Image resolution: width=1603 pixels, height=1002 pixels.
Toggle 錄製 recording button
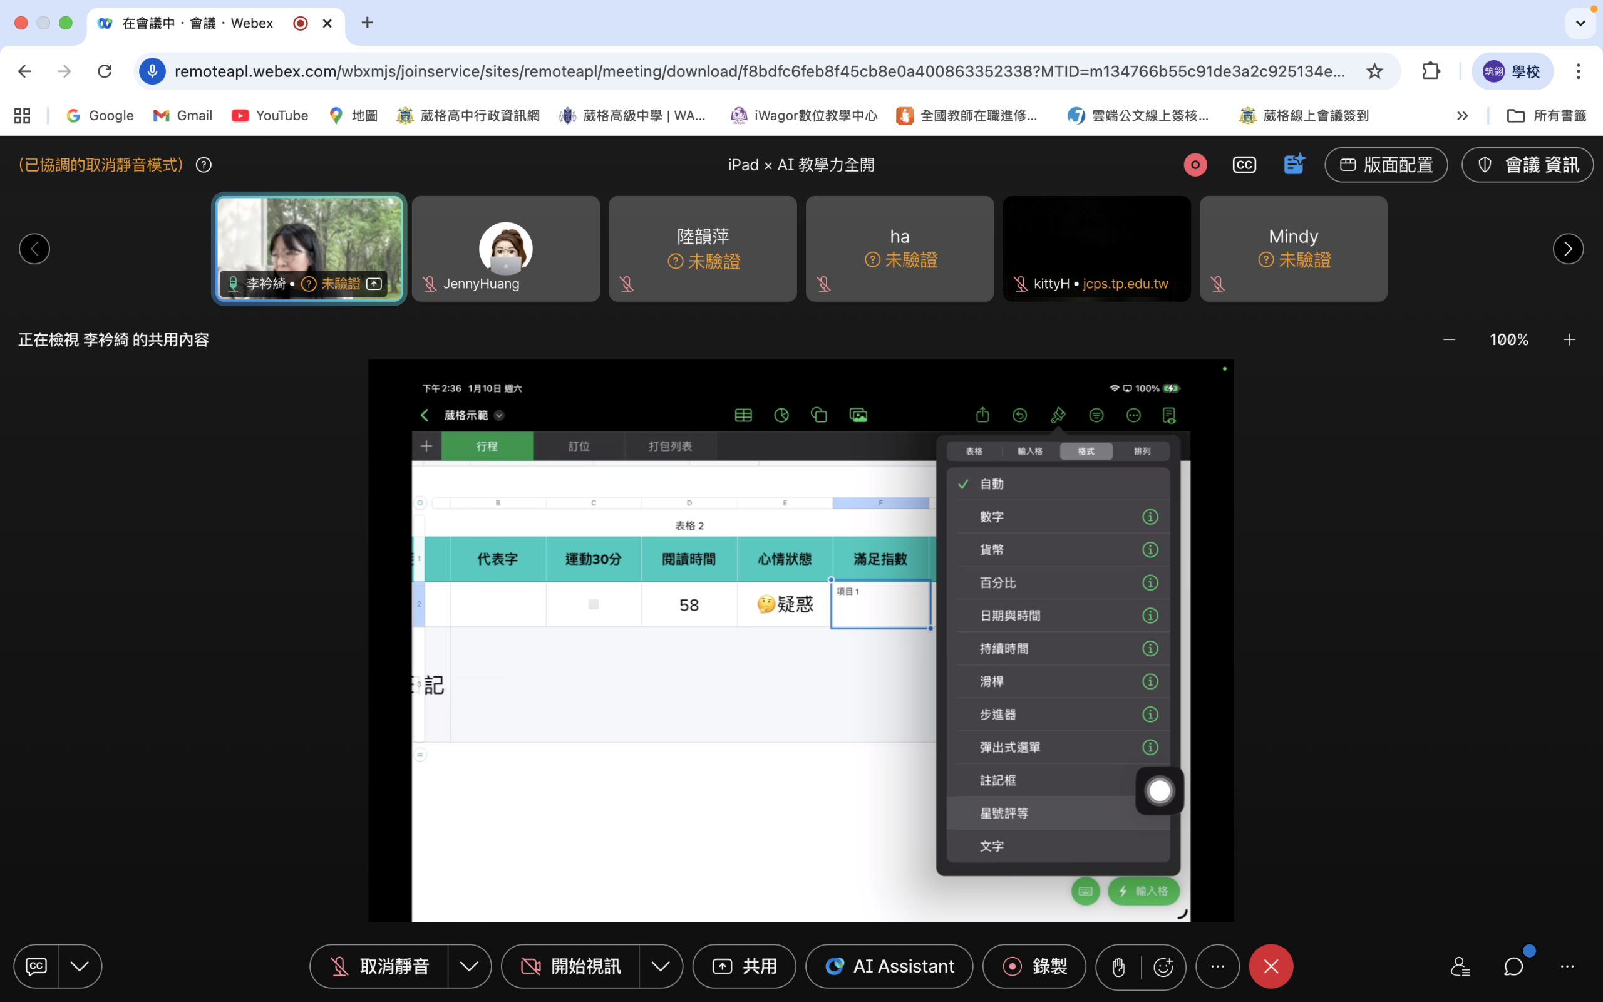click(1034, 967)
